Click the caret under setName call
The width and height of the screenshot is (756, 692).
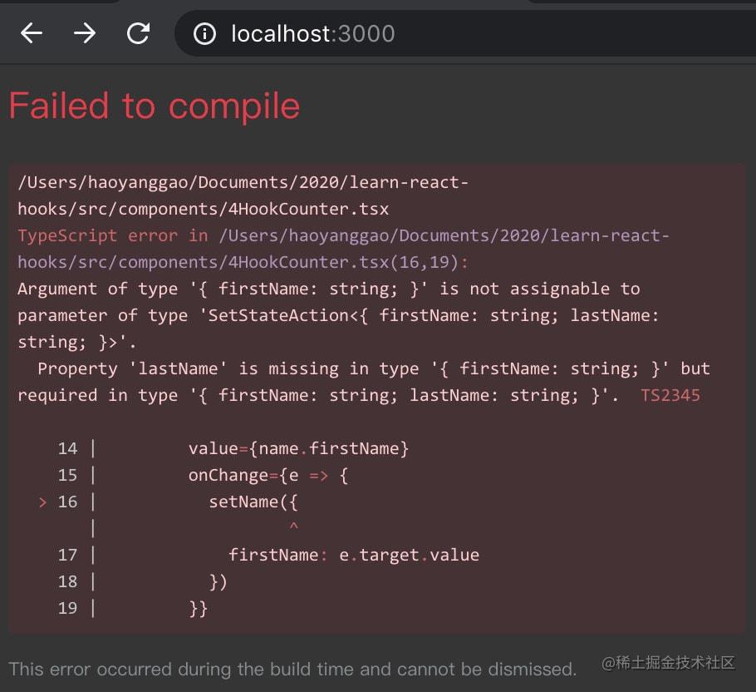click(293, 526)
